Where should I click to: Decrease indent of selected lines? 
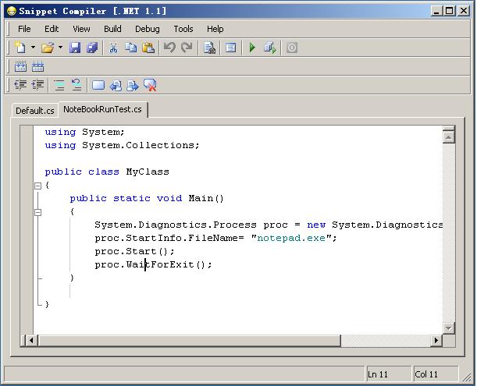pos(20,85)
